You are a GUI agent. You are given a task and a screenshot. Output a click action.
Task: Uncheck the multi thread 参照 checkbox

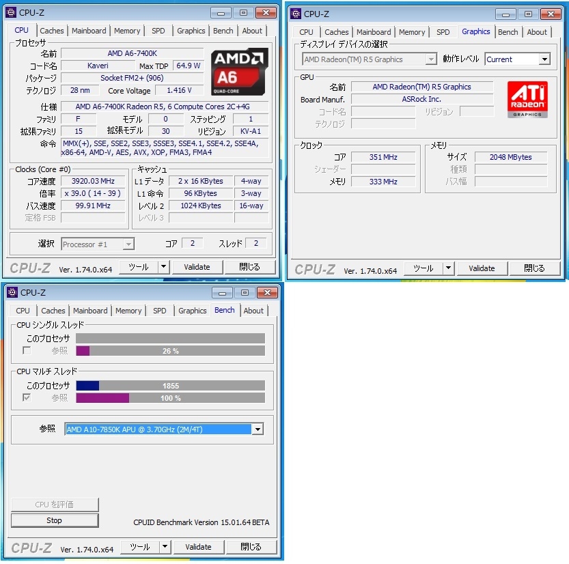[27, 397]
